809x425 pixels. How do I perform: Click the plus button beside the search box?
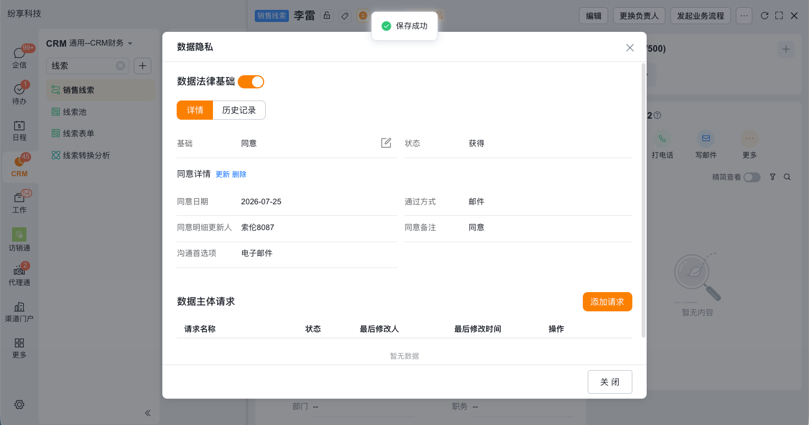tap(143, 65)
